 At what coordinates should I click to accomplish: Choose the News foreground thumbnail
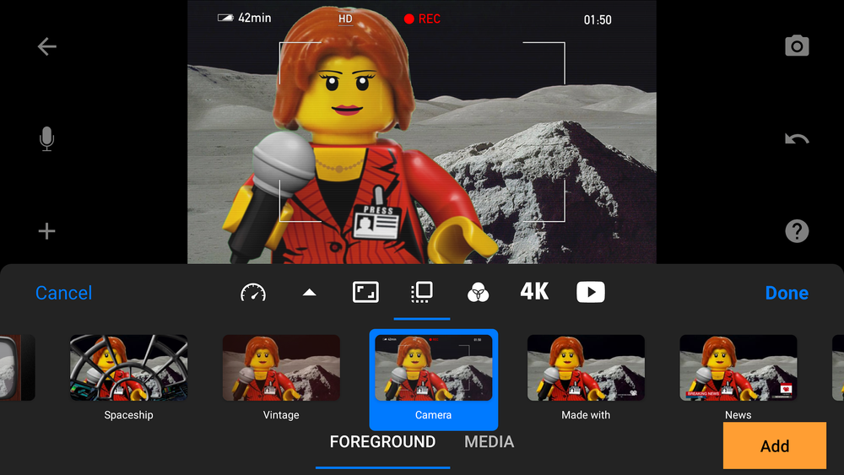click(738, 369)
